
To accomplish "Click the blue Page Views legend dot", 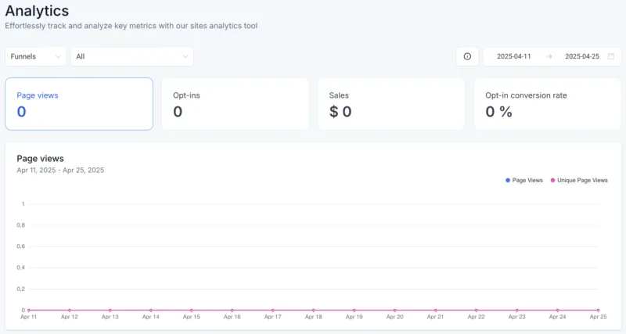I will (508, 180).
